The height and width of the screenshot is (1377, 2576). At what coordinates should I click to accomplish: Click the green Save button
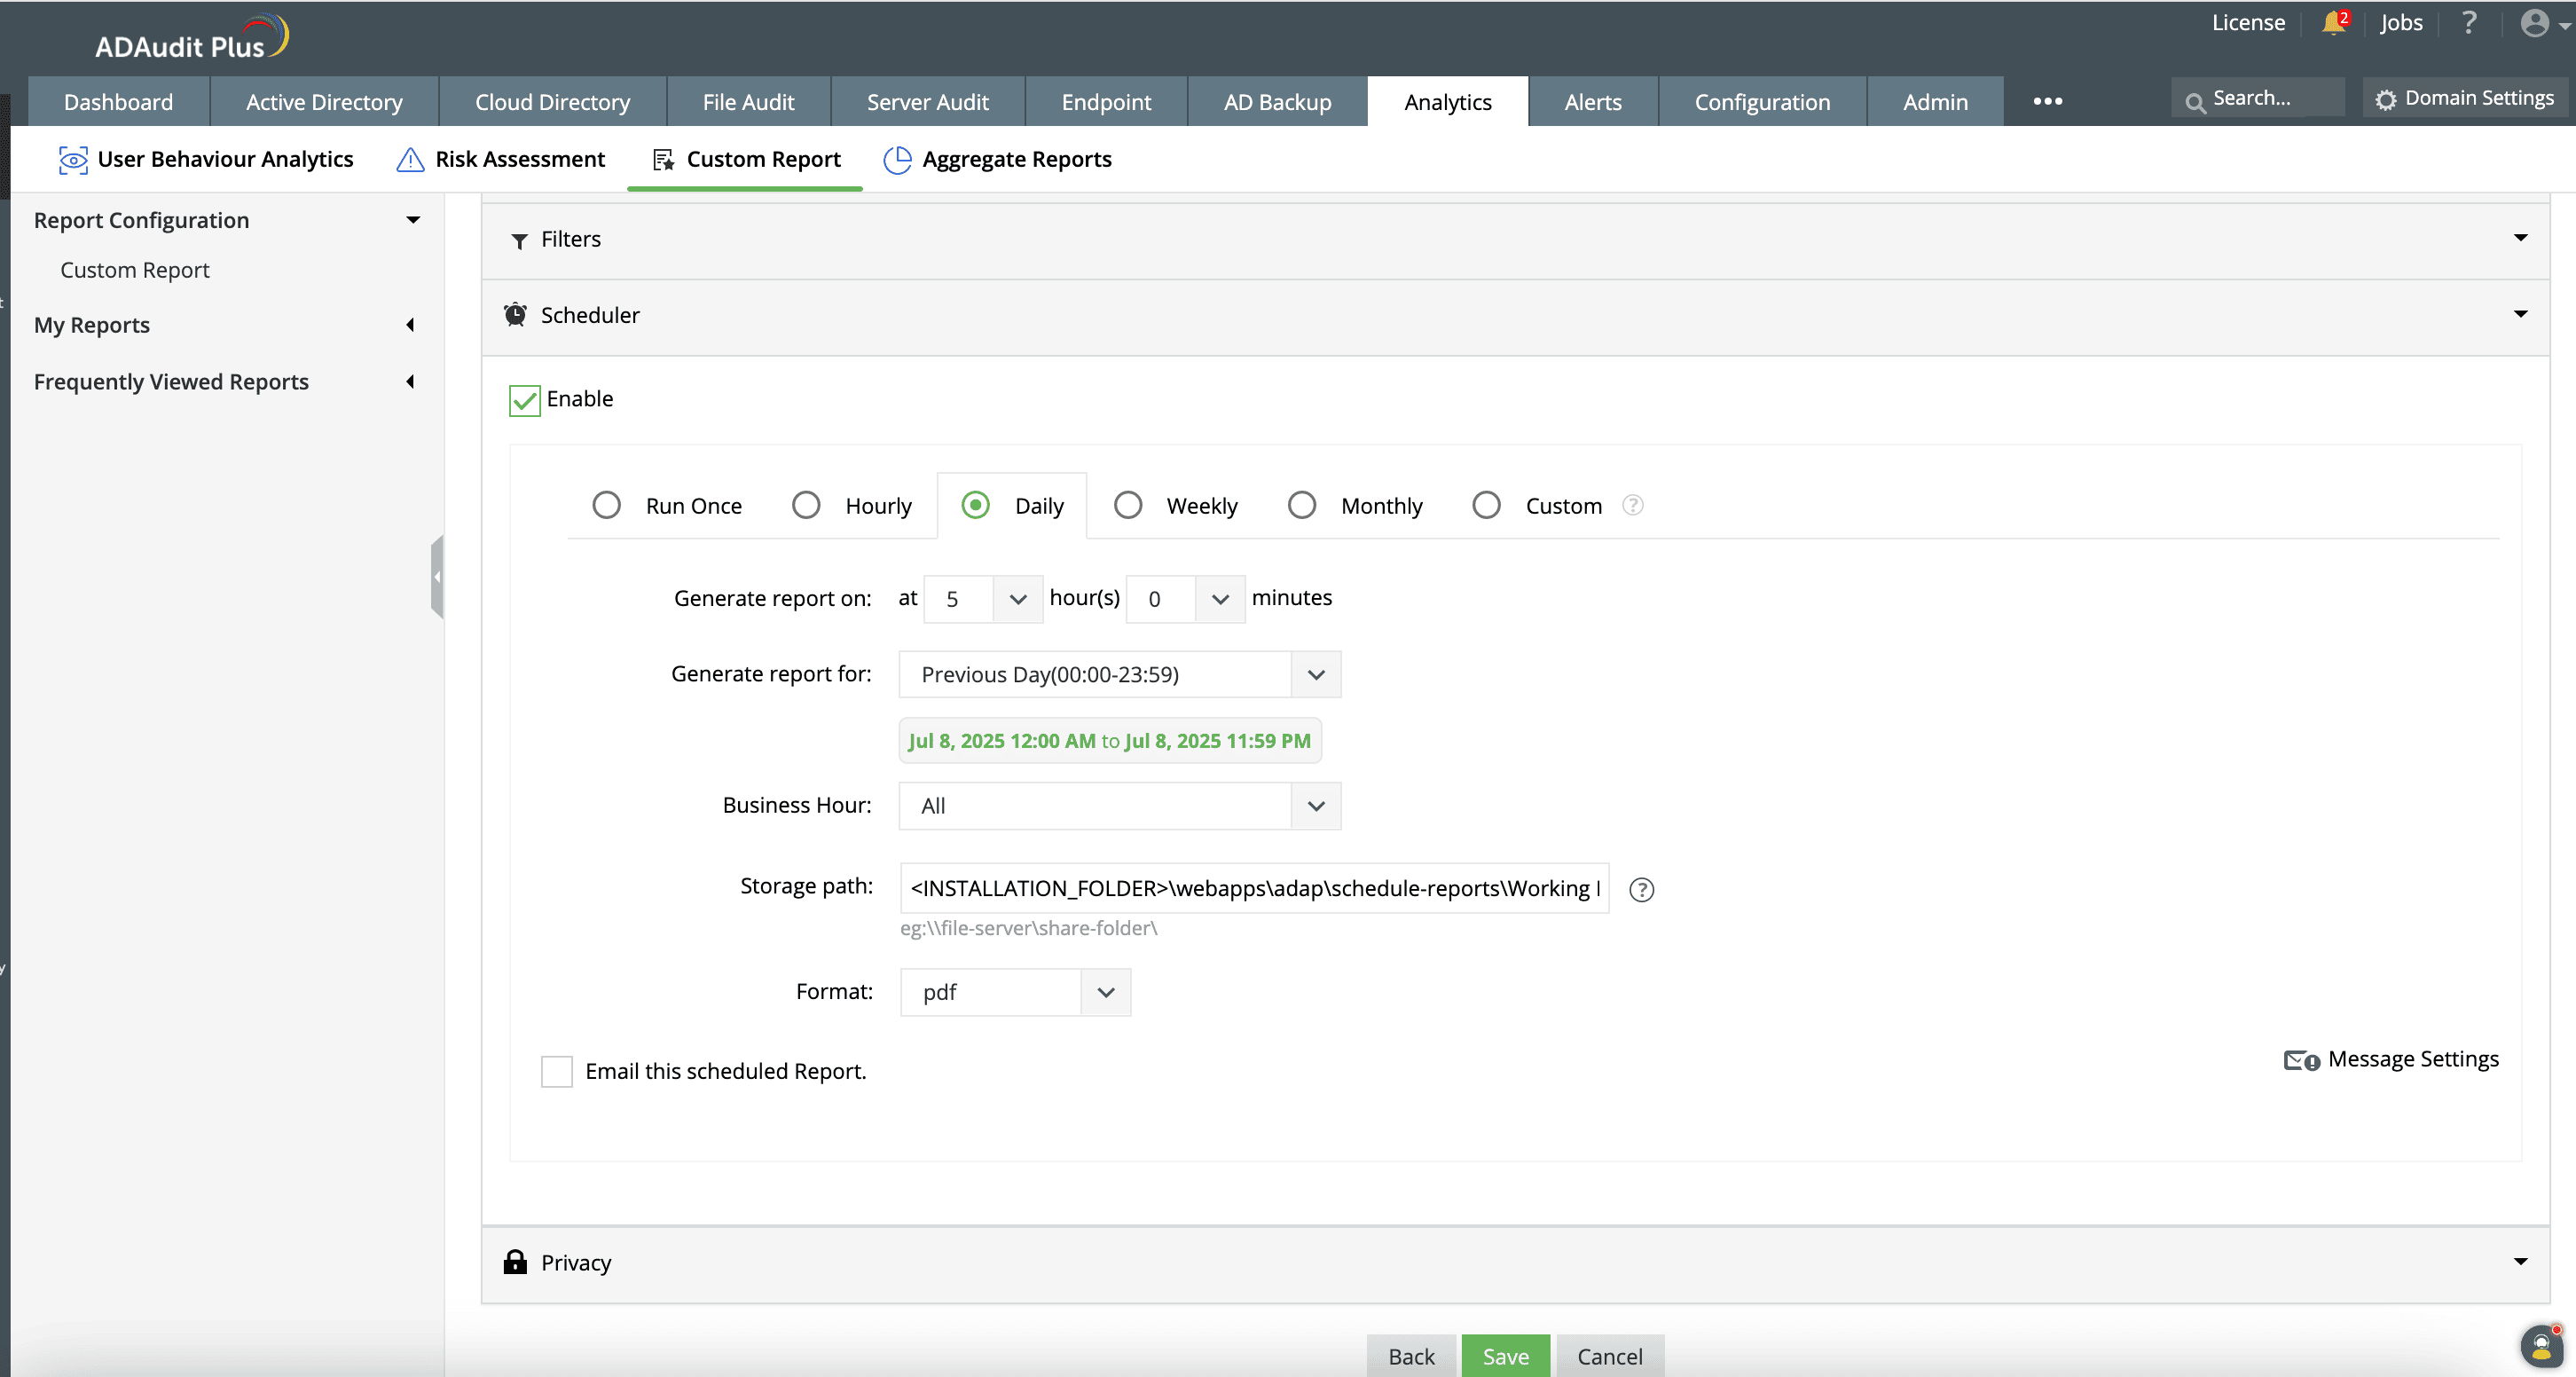(1505, 1355)
